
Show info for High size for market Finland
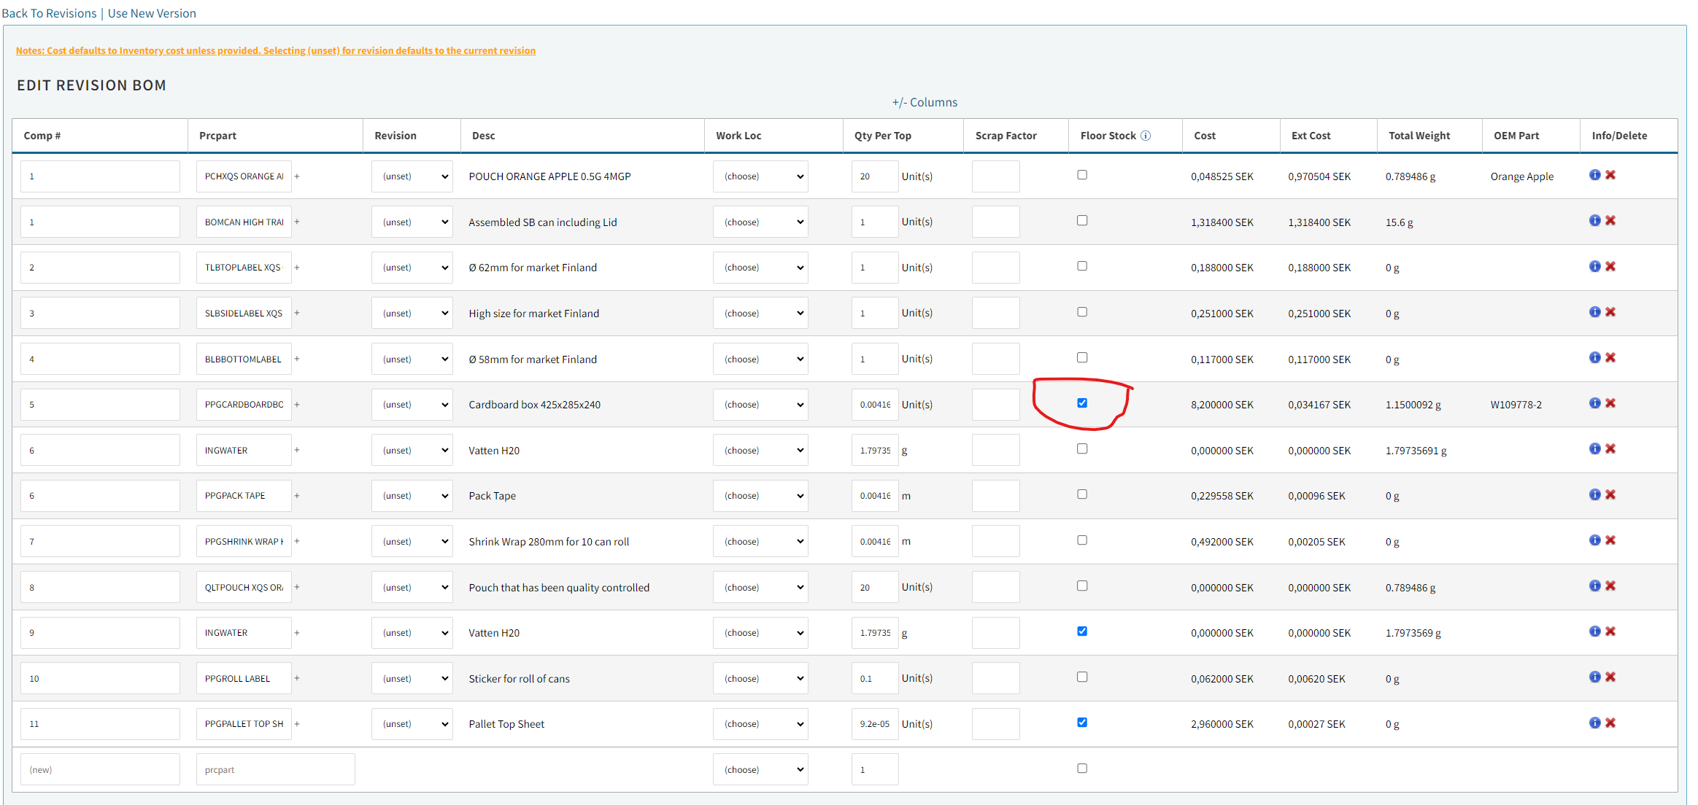pyautogui.click(x=1594, y=312)
